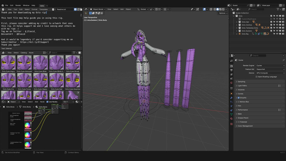This screenshot has width=286, height=161.
Task: Click the Base Color wheel in node editor
Action: (27, 125)
